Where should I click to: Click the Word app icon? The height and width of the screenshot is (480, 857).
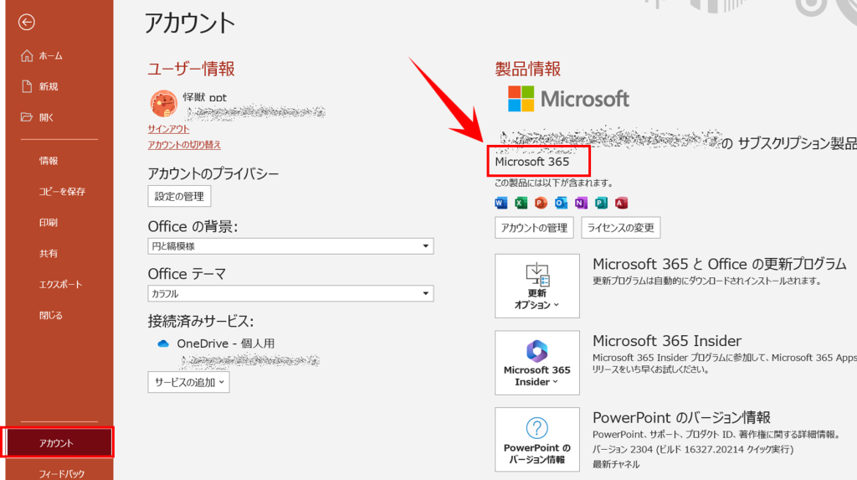(x=501, y=203)
